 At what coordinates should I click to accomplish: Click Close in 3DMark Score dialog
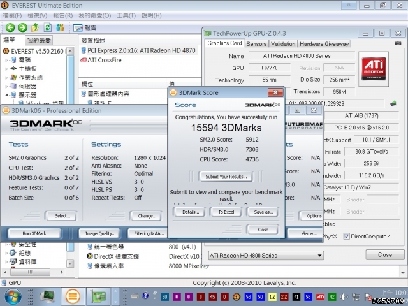coord(263,229)
